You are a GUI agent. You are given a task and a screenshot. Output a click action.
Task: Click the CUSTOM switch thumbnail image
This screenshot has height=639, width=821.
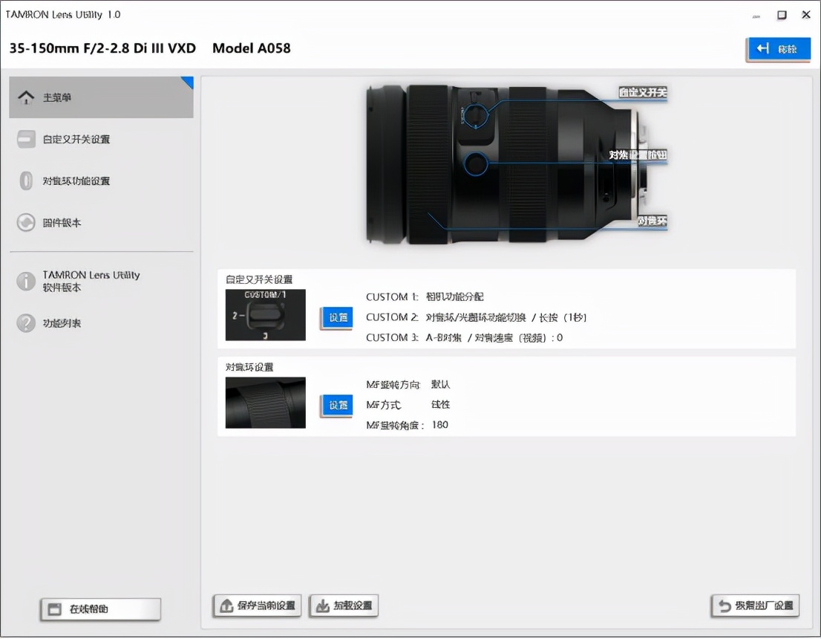click(266, 315)
